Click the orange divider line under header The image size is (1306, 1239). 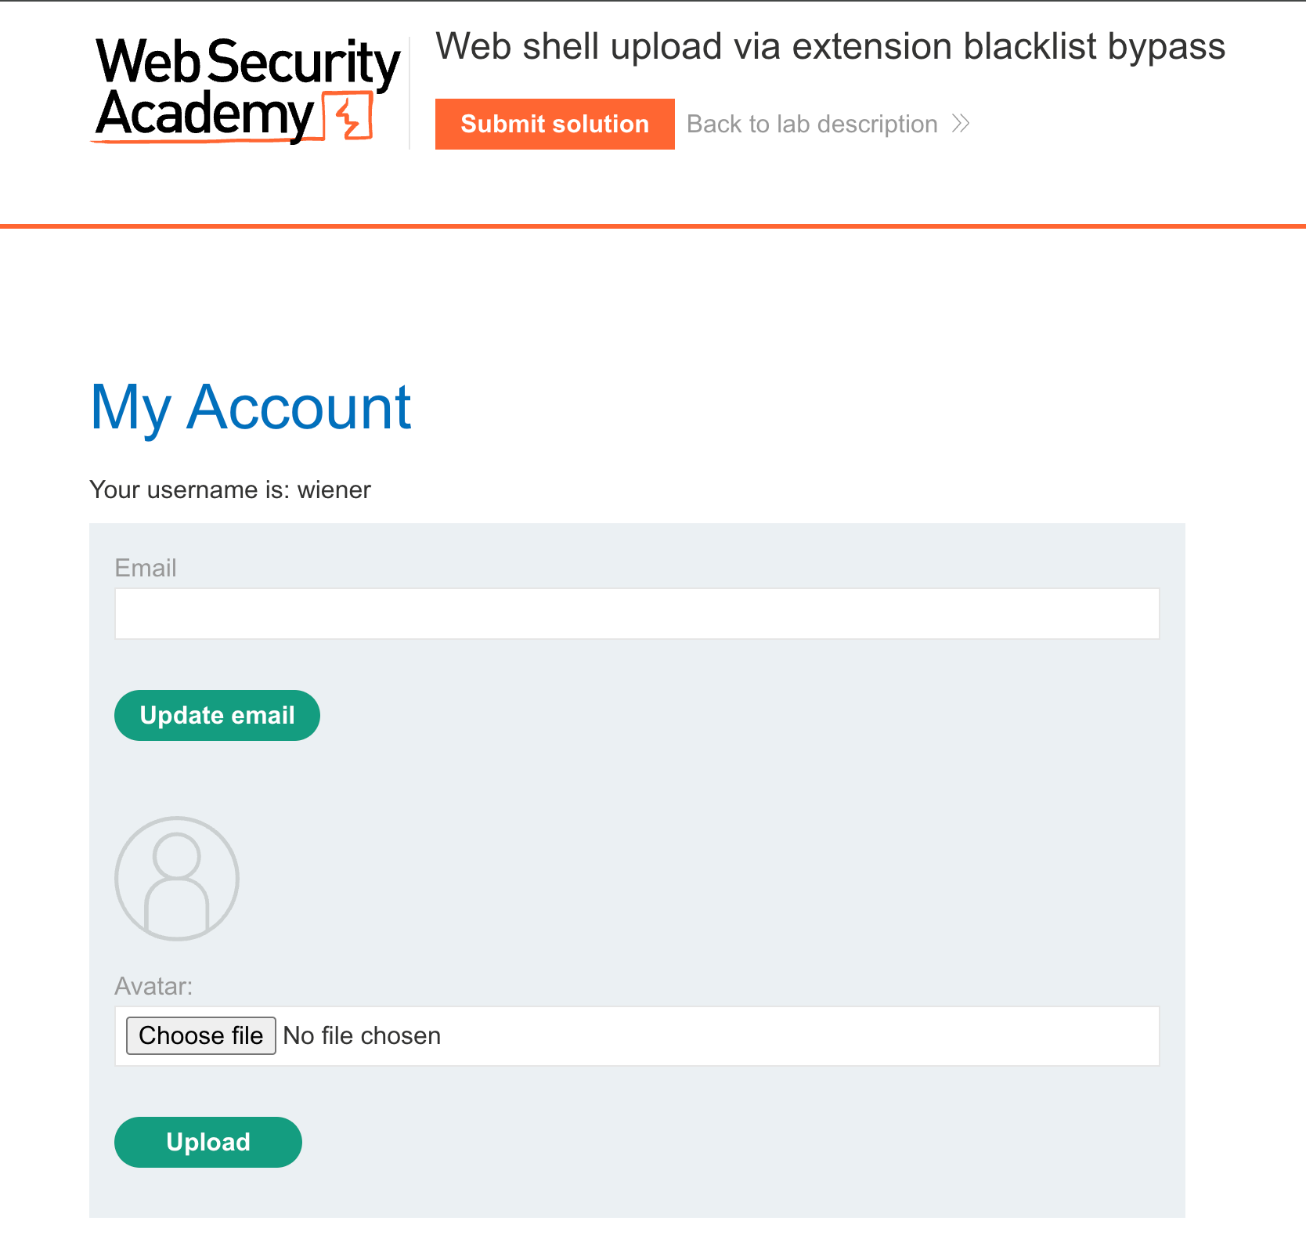(653, 226)
